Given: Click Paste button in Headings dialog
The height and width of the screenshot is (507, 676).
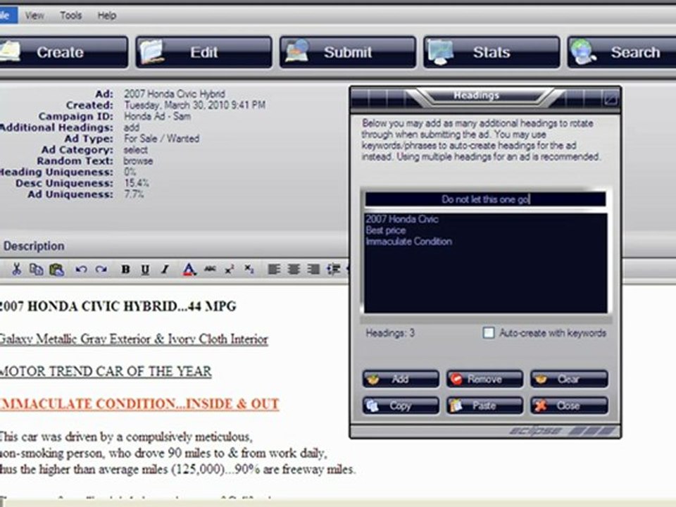Looking at the screenshot, I should tap(484, 406).
